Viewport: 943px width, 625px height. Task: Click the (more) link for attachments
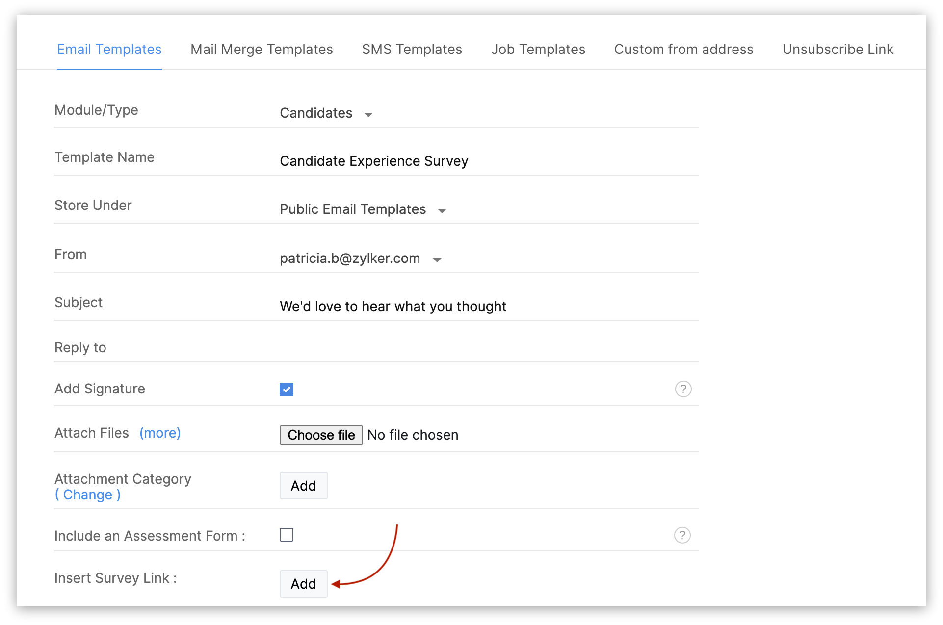pyautogui.click(x=160, y=433)
